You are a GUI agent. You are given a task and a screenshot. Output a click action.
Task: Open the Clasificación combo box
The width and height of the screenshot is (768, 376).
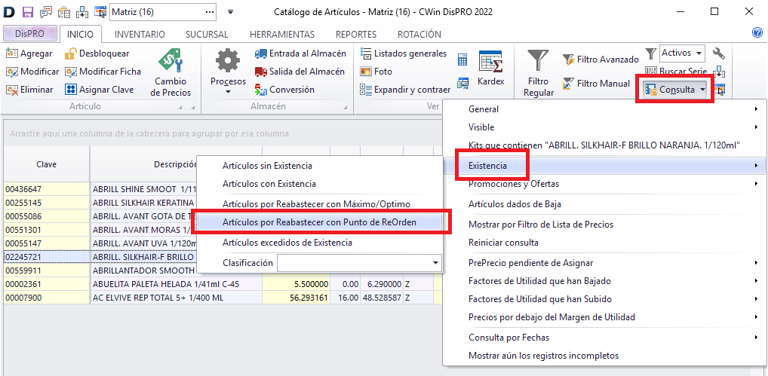click(359, 263)
